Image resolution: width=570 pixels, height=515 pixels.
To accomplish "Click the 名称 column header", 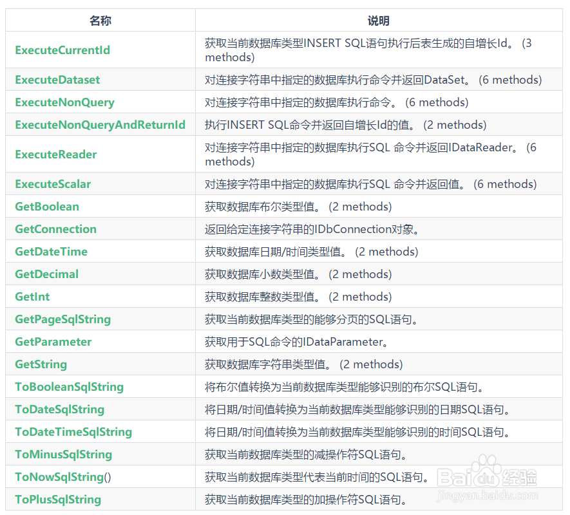I will click(100, 21).
